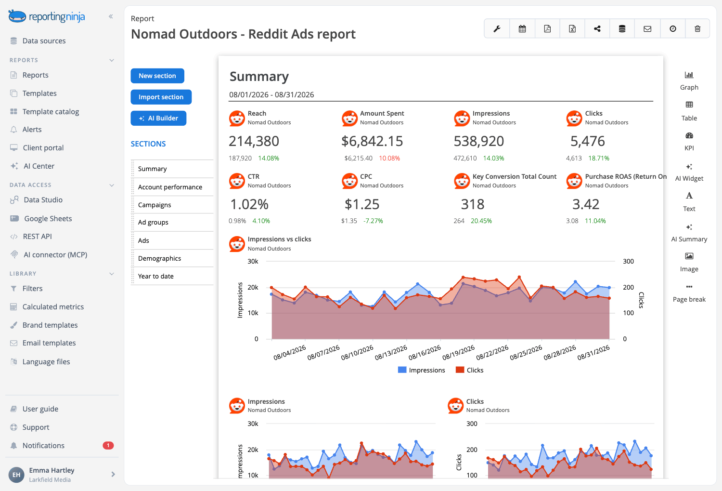Delete report with trash icon
The height and width of the screenshot is (491, 722).
697,29
